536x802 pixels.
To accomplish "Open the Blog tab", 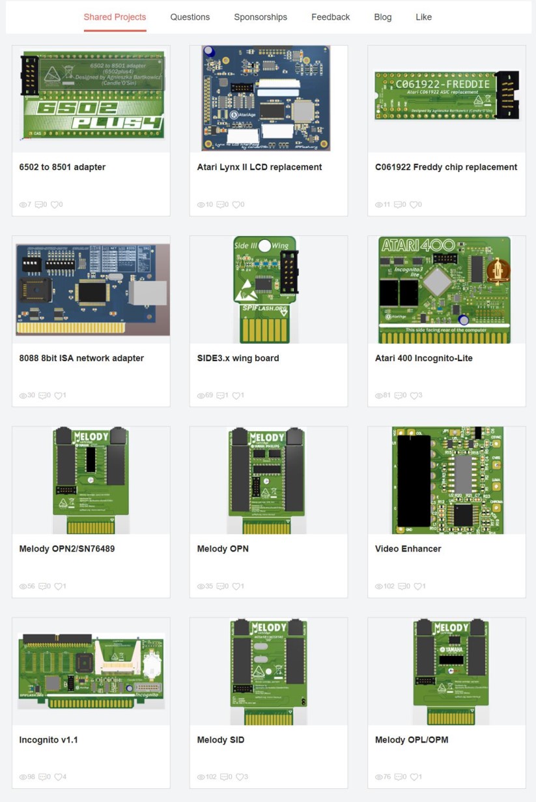I will 382,17.
